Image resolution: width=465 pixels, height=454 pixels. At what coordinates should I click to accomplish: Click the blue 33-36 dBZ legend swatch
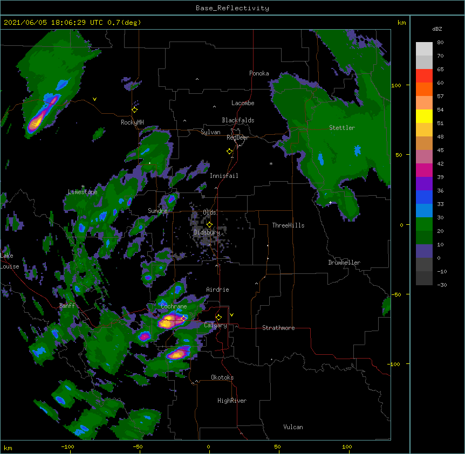click(424, 197)
